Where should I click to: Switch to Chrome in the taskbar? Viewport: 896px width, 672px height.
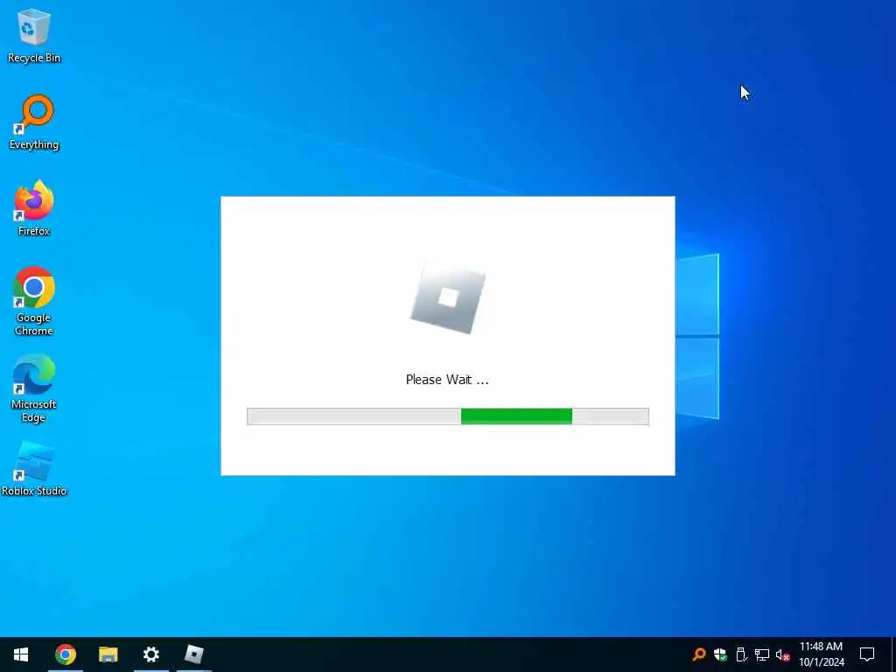tap(65, 654)
